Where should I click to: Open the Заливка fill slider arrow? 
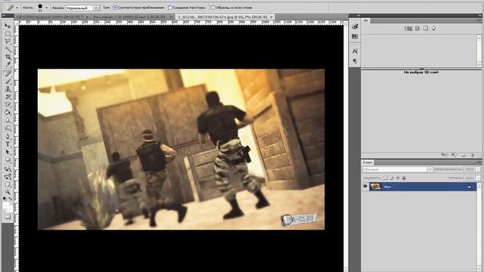(x=478, y=178)
